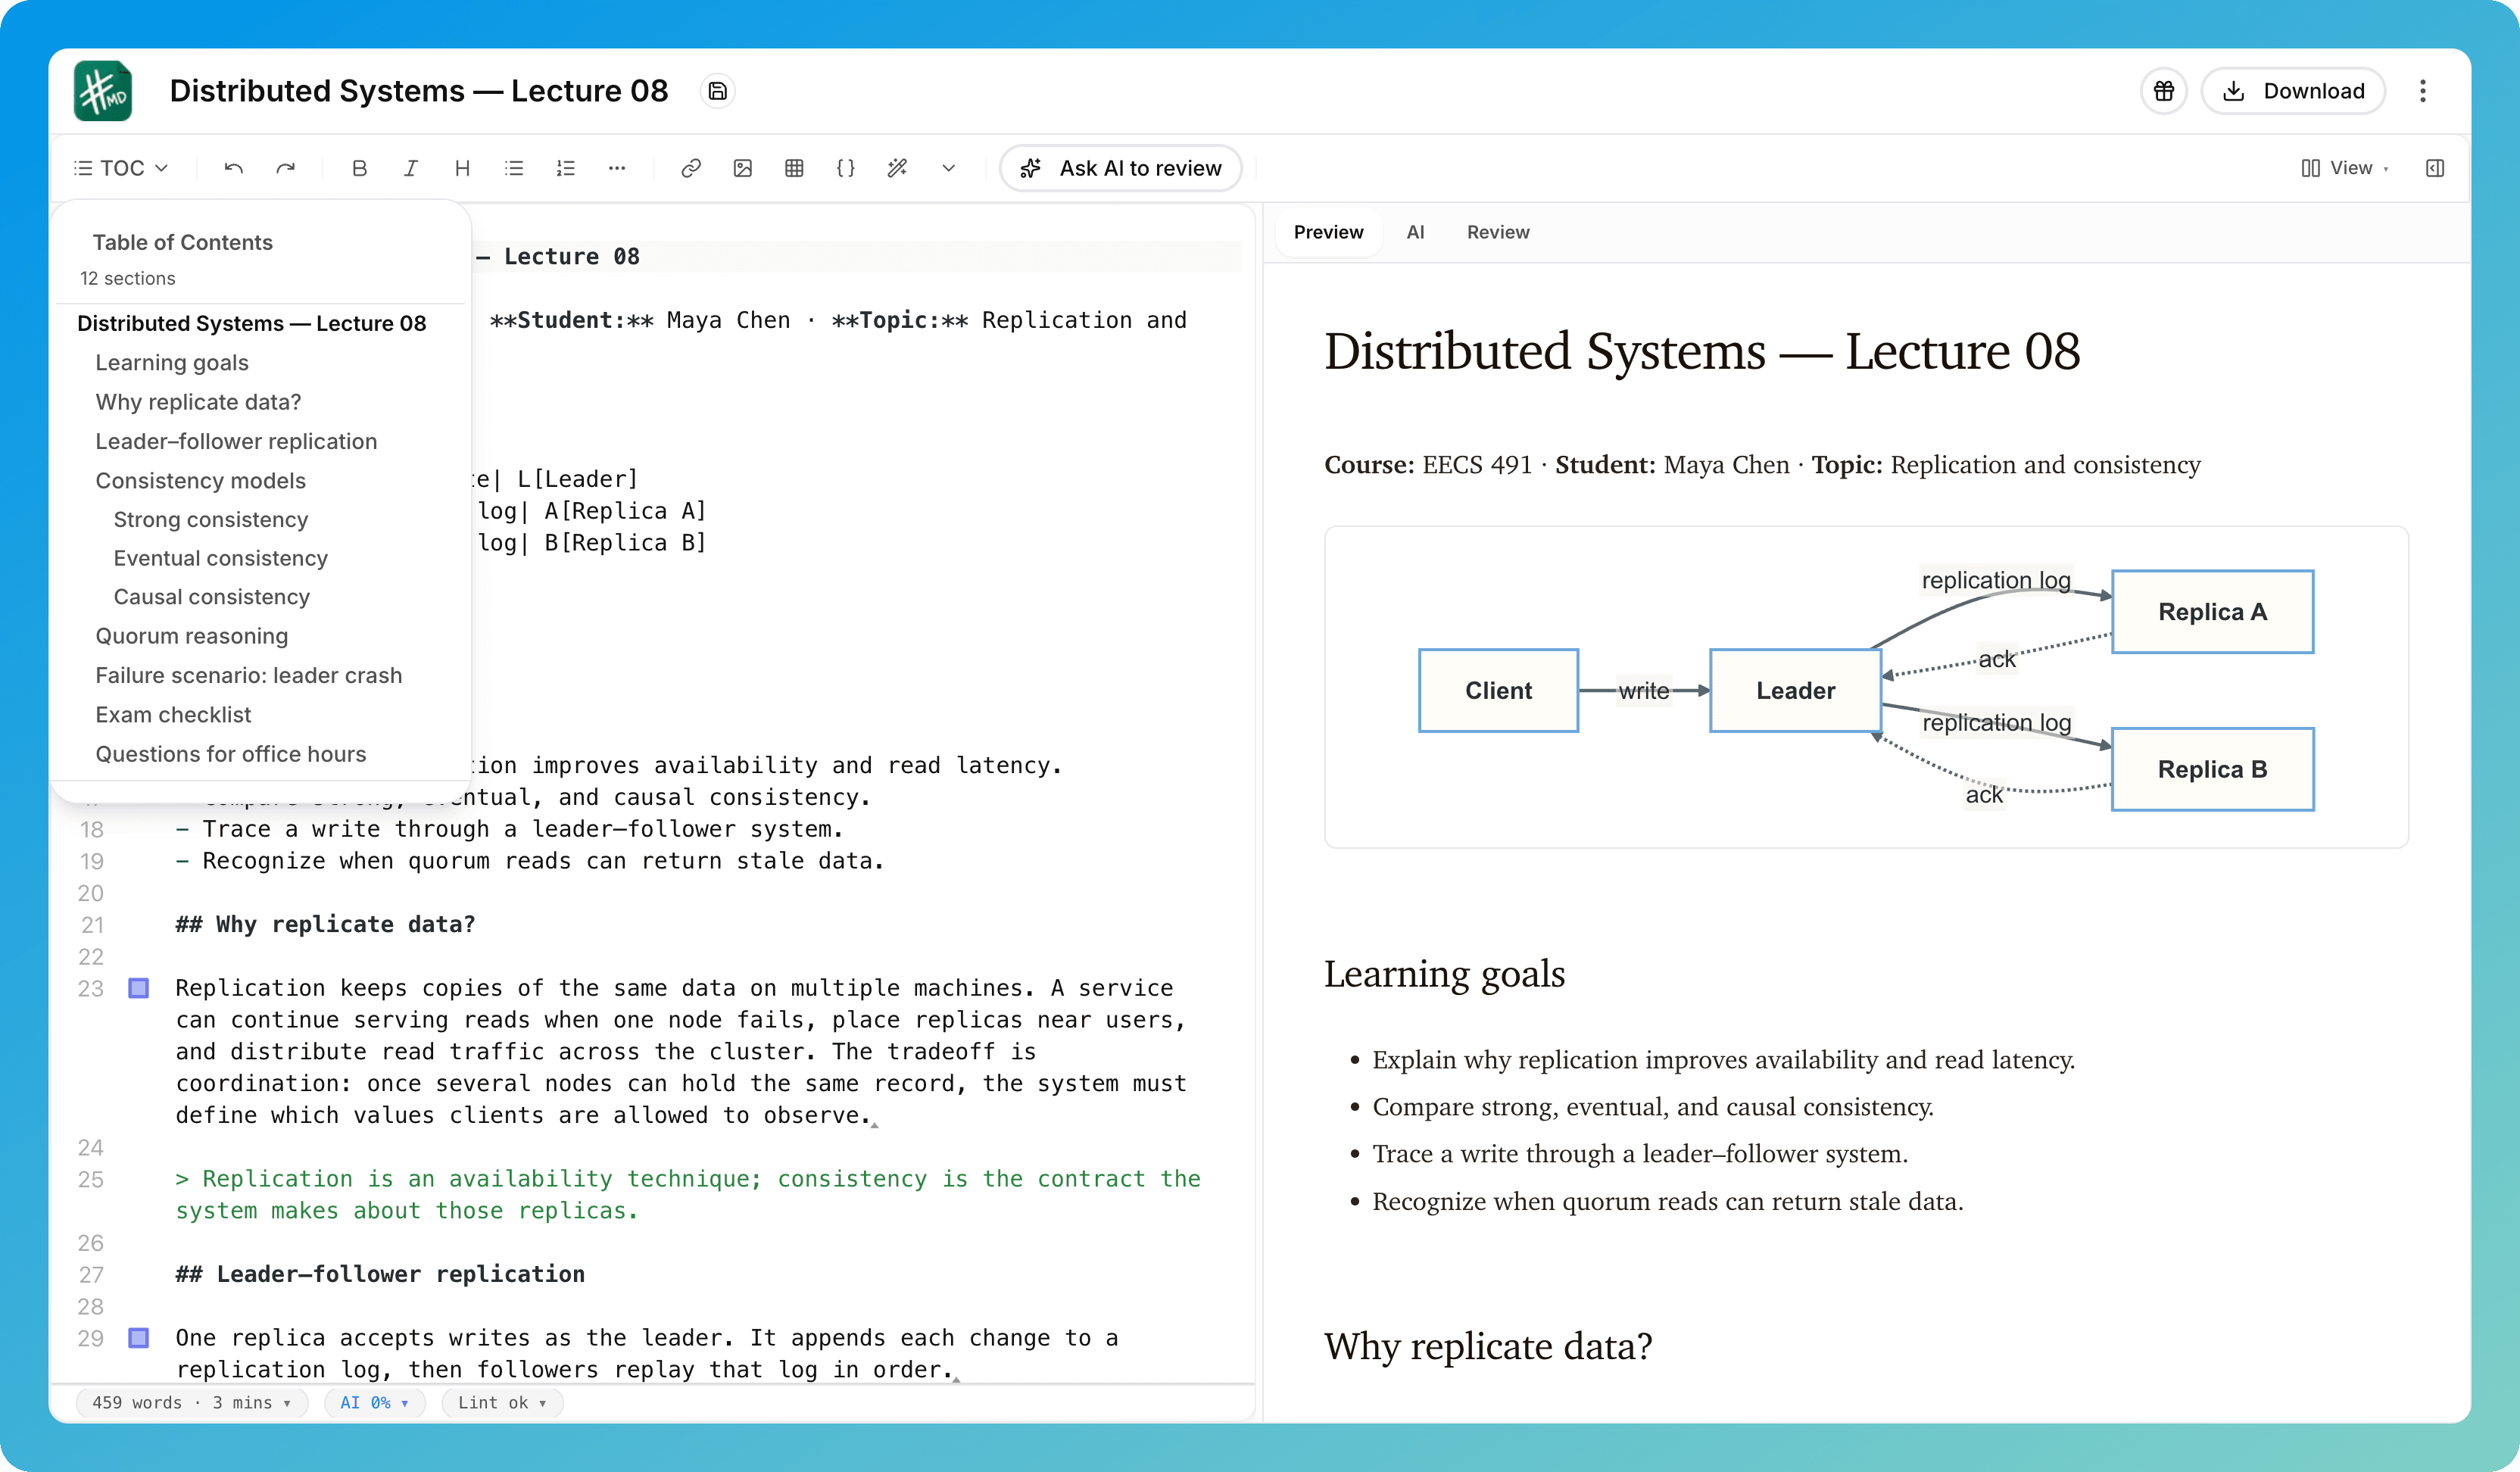Image resolution: width=2520 pixels, height=1472 pixels.
Task: Select Strong consistency in TOC
Action: click(211, 519)
